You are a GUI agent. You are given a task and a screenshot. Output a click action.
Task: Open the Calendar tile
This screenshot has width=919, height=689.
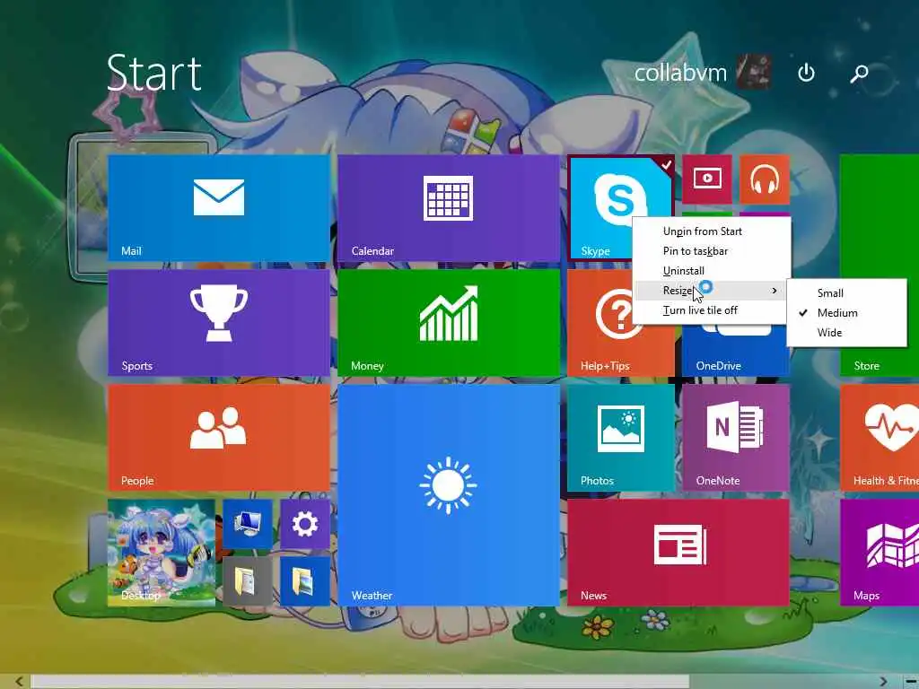pyautogui.click(x=449, y=207)
